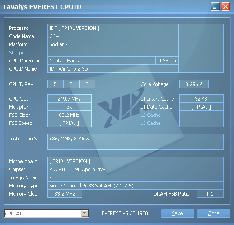Click the Instruction Set text box
This screenshot has height=225, width=234.
click(x=136, y=142)
